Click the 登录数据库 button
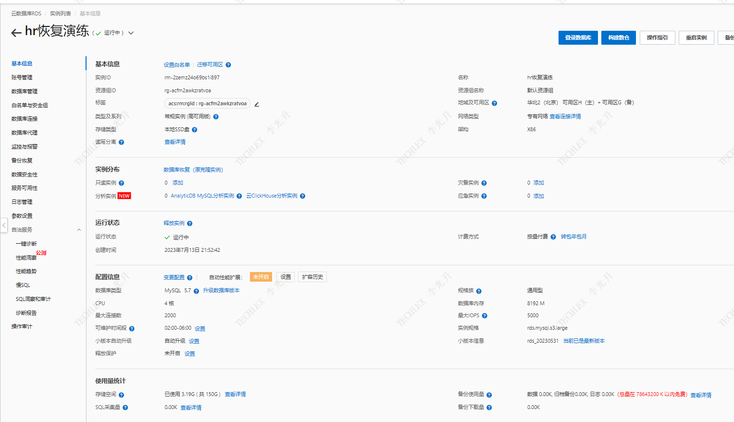734x422 pixels. (x=578, y=37)
